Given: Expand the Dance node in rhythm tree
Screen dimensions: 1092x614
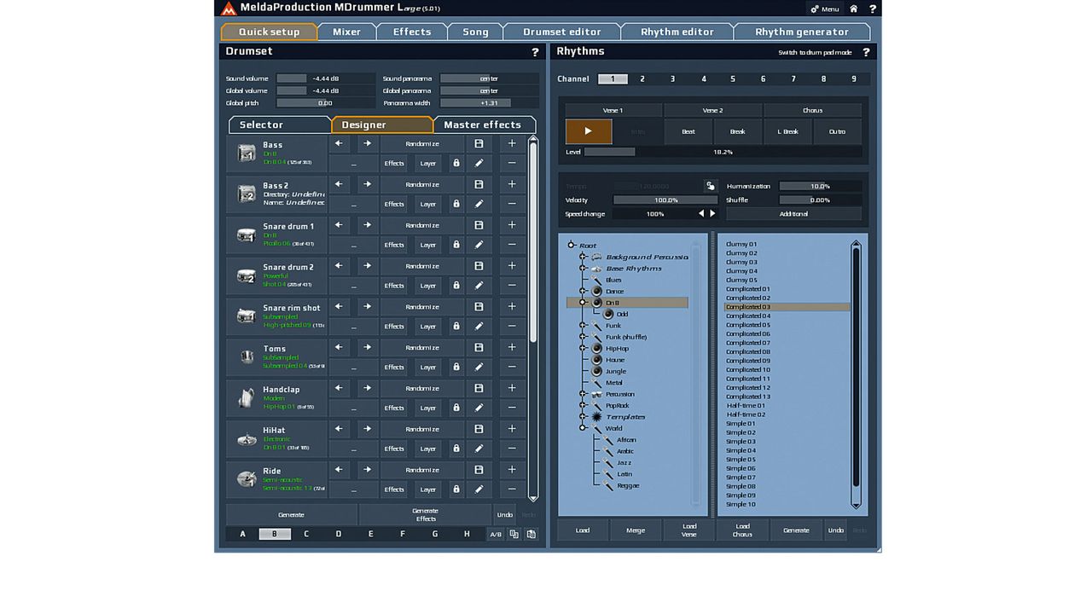Looking at the screenshot, I should pos(583,291).
